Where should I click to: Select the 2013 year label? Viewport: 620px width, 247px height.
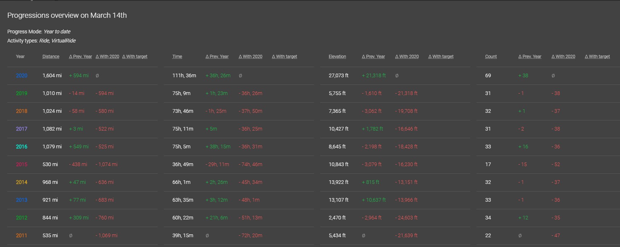[21, 200]
